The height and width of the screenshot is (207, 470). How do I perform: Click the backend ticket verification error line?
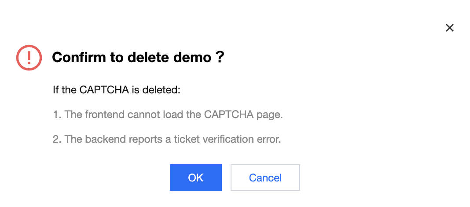pos(166,140)
